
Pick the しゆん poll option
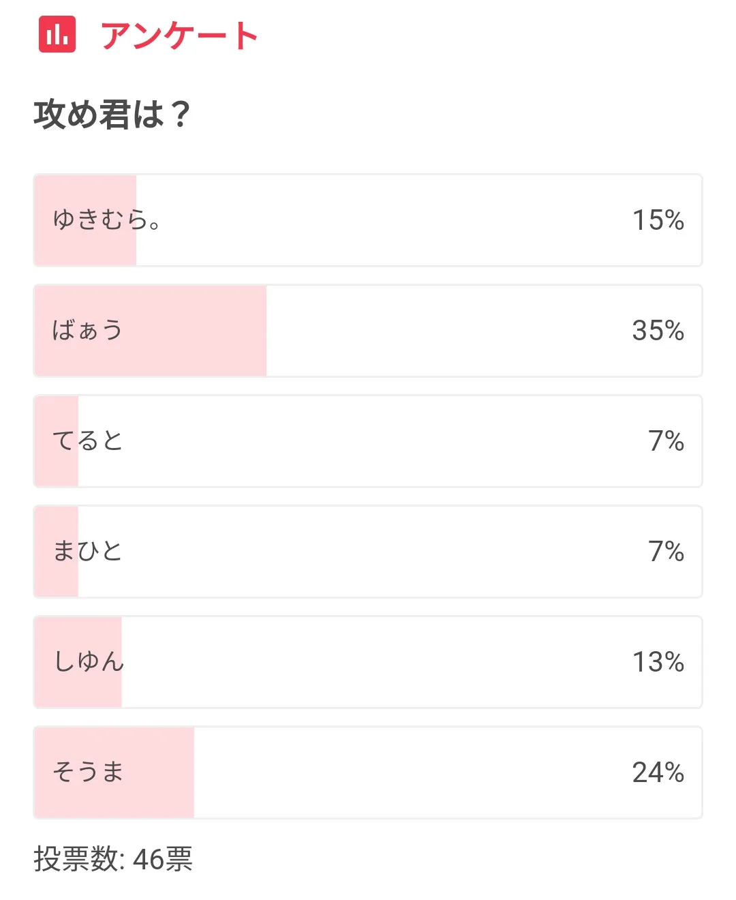tap(368, 662)
